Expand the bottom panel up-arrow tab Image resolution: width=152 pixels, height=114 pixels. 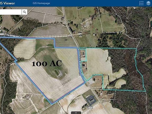tap(76, 113)
